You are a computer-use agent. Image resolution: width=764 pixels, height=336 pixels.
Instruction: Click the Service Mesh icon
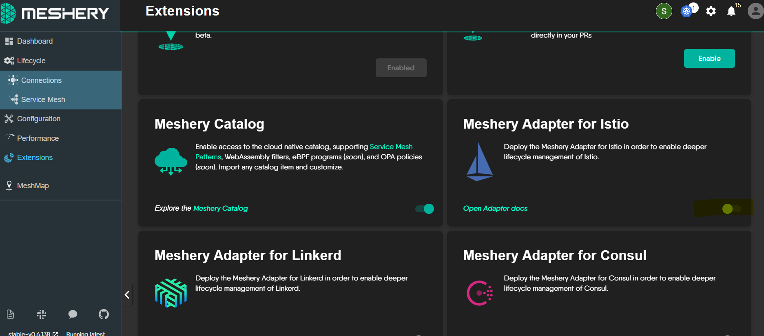click(14, 99)
